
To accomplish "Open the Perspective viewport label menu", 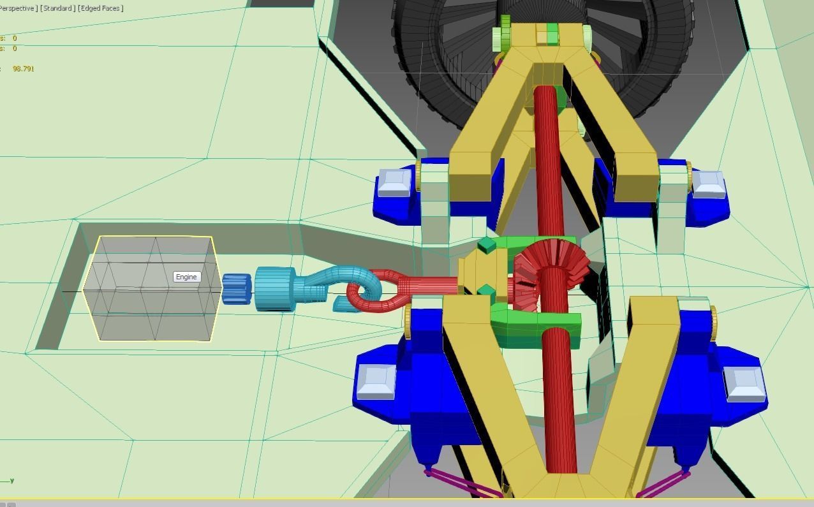I will click(x=17, y=8).
